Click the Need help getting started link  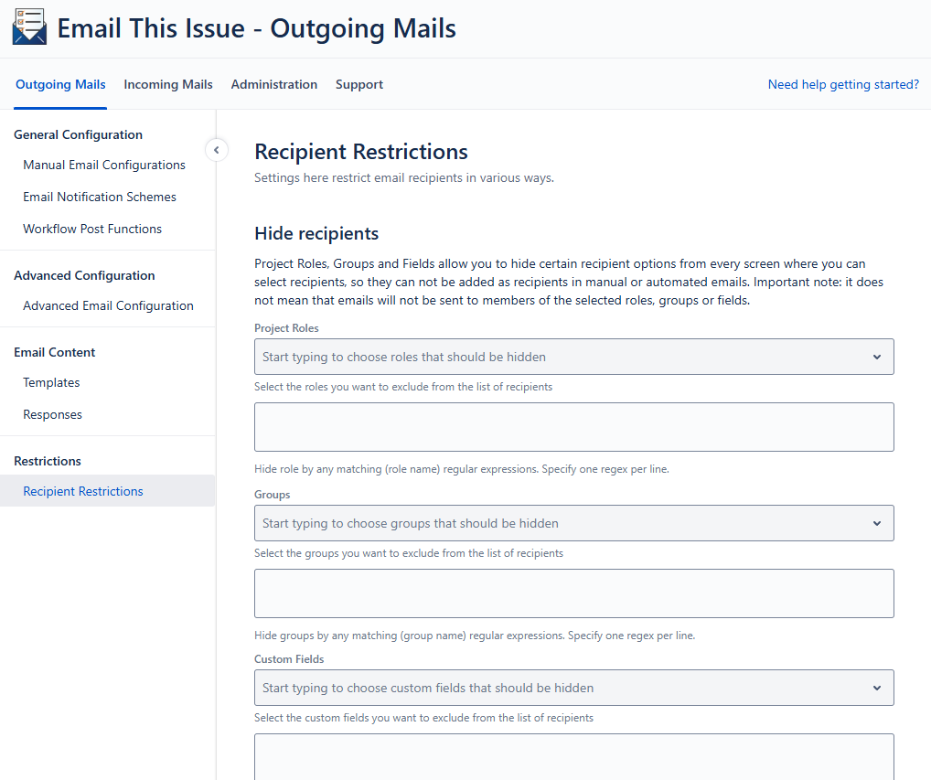(842, 84)
